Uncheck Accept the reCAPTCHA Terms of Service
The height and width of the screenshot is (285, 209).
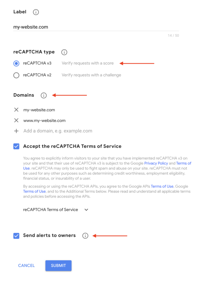16,146
